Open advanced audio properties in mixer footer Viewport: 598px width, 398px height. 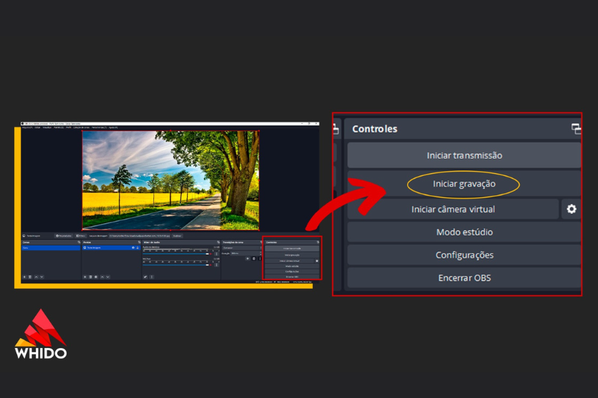click(x=145, y=277)
